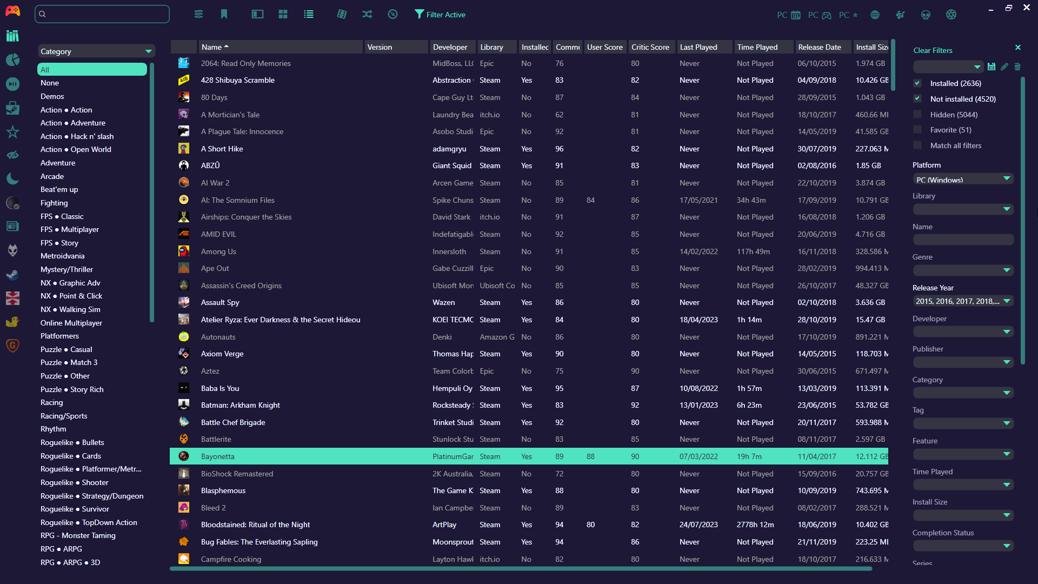Sort by Name column header
Image resolution: width=1038 pixels, height=584 pixels.
pyautogui.click(x=281, y=47)
